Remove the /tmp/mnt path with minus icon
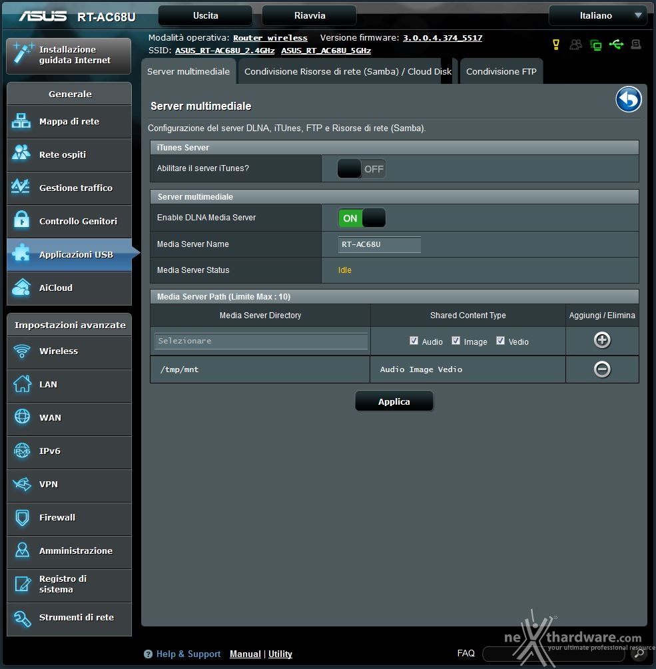 coord(602,369)
